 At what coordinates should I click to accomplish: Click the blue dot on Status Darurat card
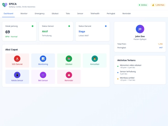tap(106, 26)
